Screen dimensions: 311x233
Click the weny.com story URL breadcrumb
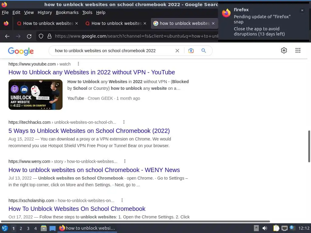63,161
